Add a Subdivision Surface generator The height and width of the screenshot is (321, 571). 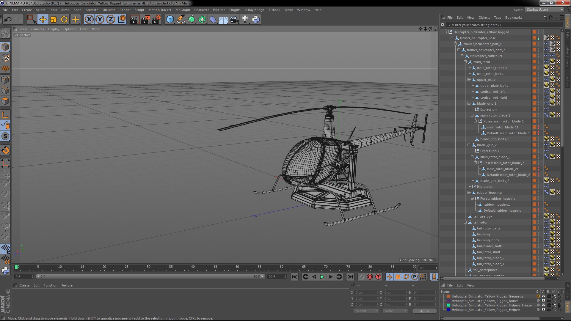(x=192, y=20)
